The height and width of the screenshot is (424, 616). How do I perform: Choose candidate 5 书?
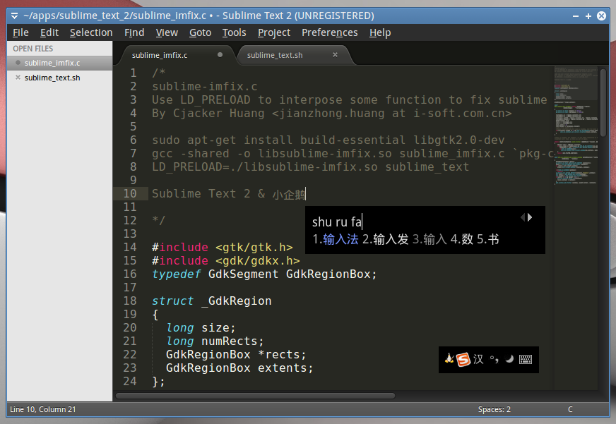(x=488, y=239)
